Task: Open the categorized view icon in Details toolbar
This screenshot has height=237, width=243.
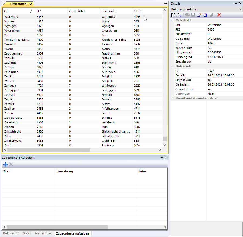Action: [173, 15]
